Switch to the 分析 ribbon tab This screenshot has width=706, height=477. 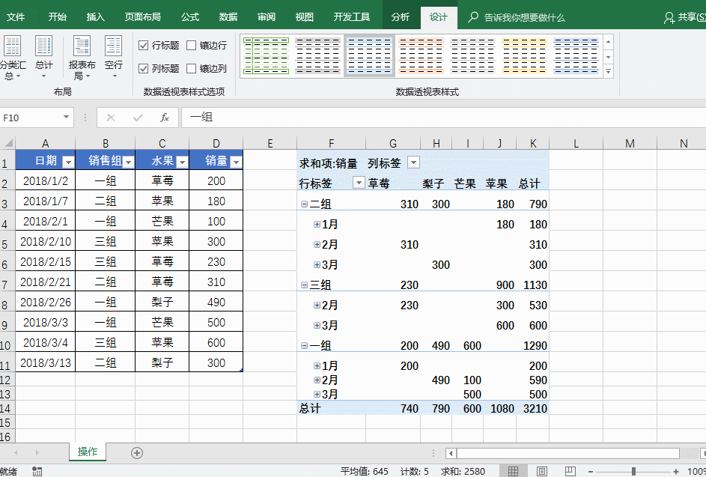[401, 16]
